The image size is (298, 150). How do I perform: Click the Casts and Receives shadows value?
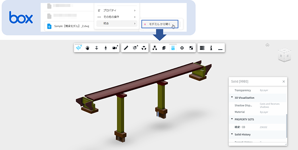tap(270, 106)
